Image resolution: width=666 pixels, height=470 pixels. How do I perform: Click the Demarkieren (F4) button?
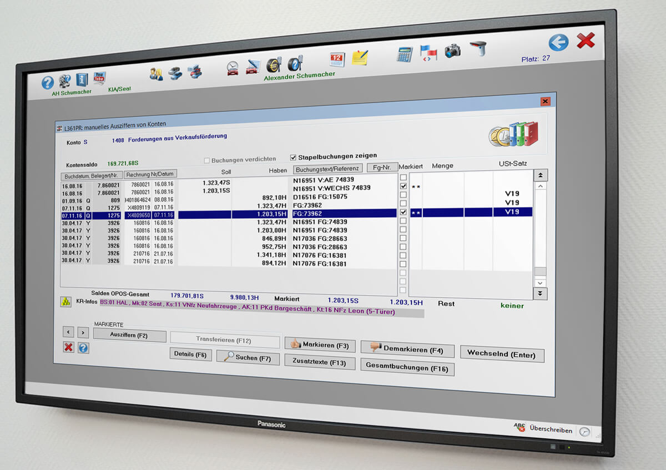tap(407, 350)
